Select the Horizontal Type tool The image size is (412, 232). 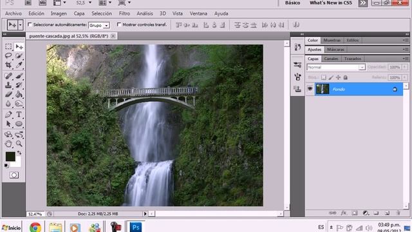(x=19, y=115)
